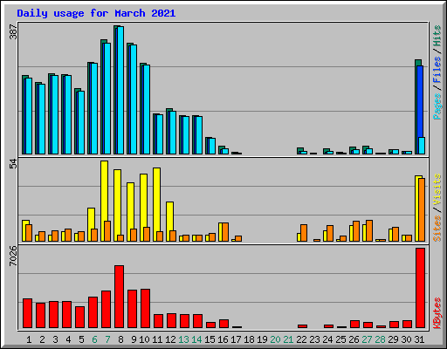Click day 1 on the x-axis
447x349 pixels.
click(29, 339)
